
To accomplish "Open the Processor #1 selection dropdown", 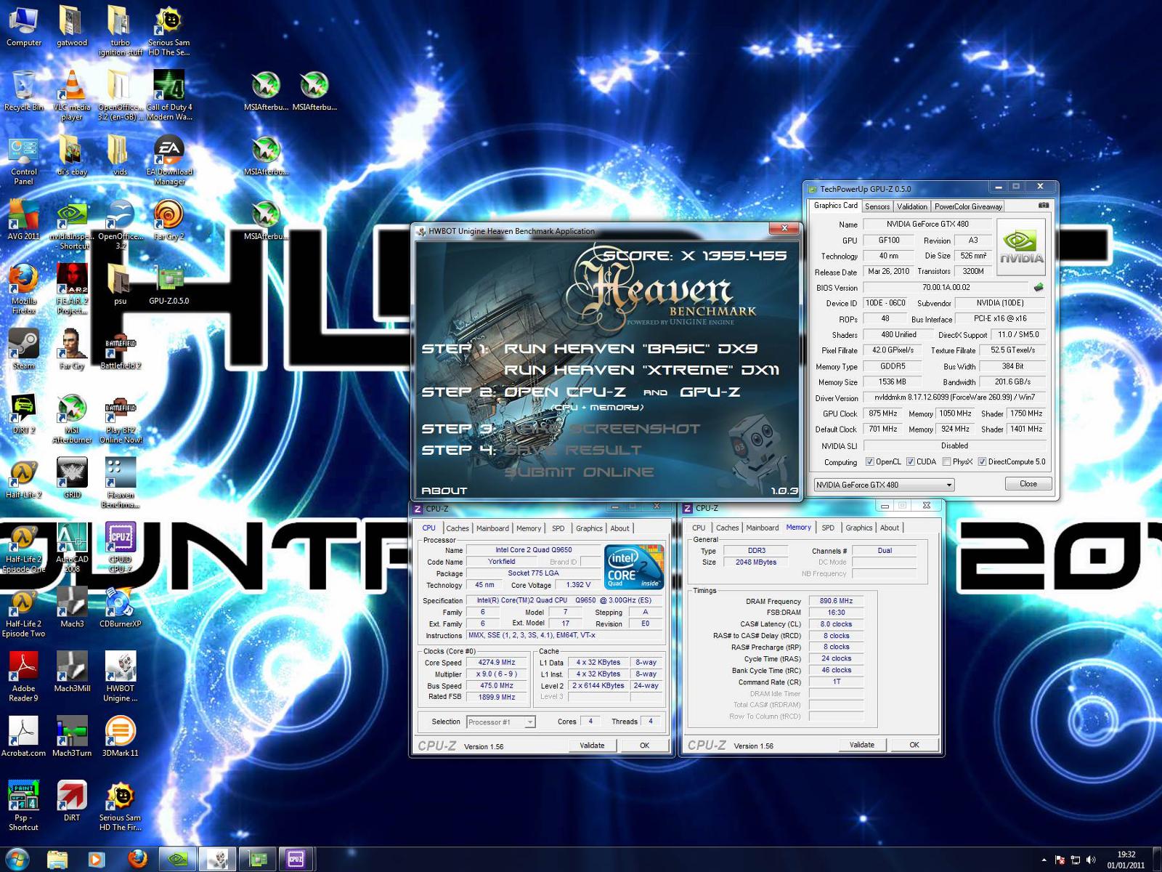I will click(501, 722).
